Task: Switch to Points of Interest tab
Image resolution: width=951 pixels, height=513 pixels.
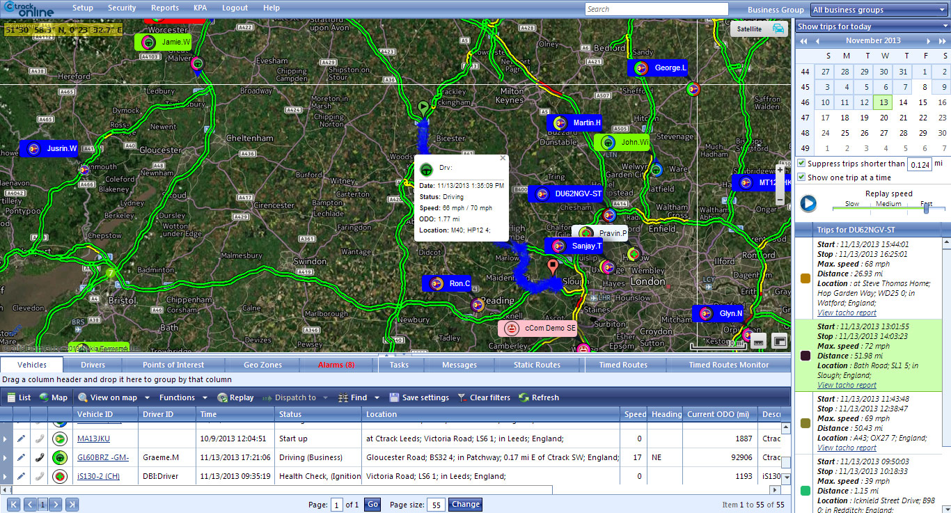Action: tap(173, 365)
